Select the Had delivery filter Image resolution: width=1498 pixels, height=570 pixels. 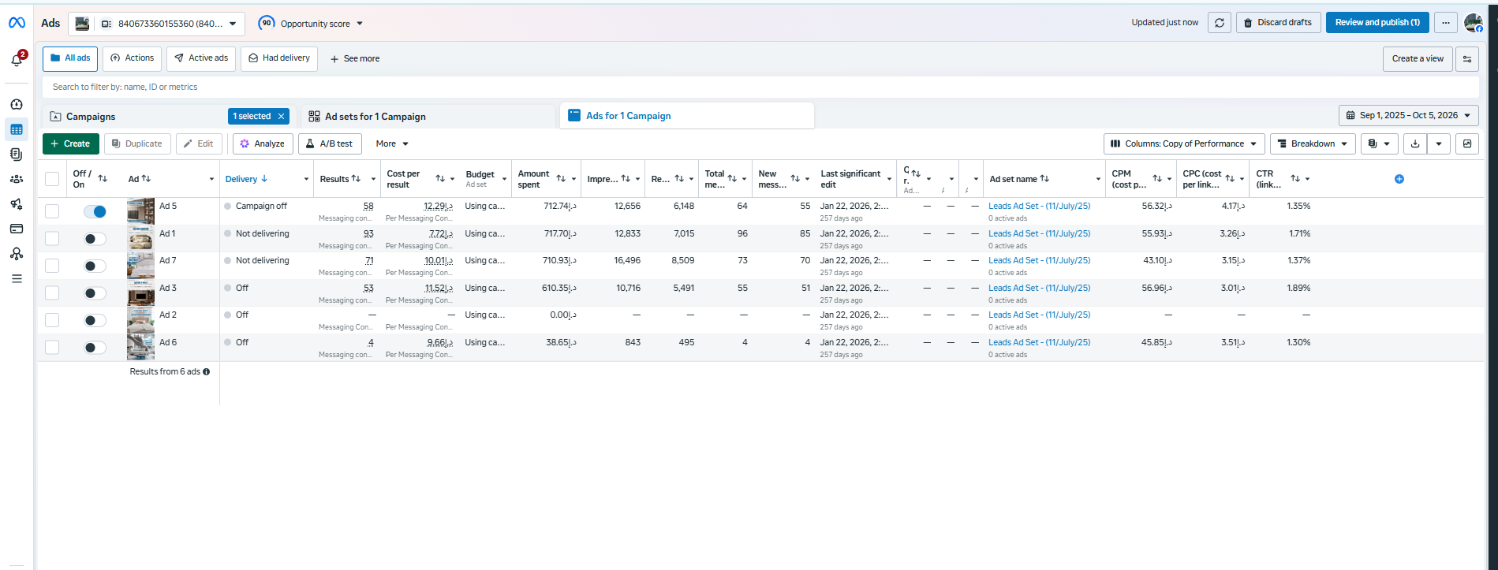coord(279,58)
